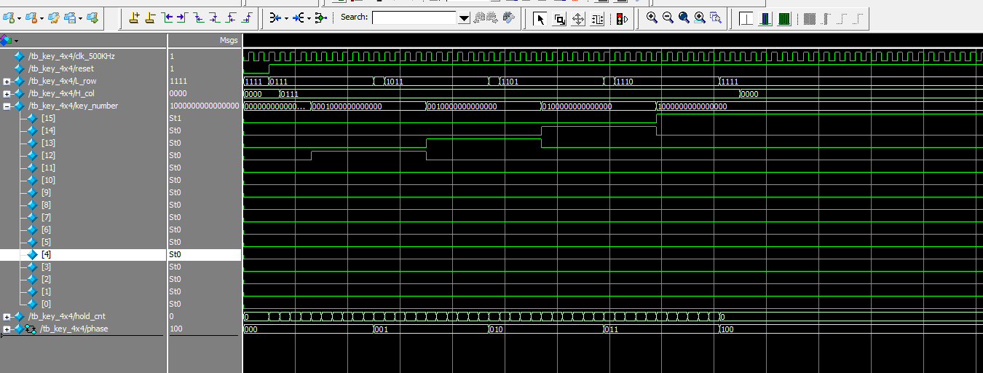Select the /tb_key_4x4/hold_cnt signal
983x373 pixels.
(66, 316)
